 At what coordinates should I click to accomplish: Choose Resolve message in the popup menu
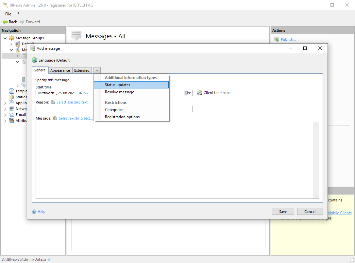(x=119, y=92)
